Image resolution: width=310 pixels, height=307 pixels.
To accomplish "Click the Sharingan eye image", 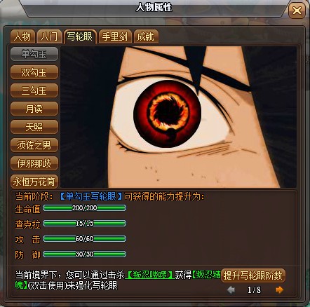I will coord(178,117).
